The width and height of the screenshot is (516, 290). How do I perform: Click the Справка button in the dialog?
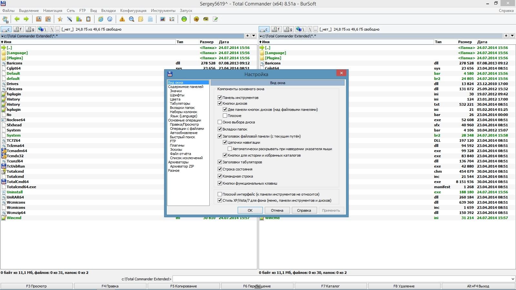(x=304, y=210)
